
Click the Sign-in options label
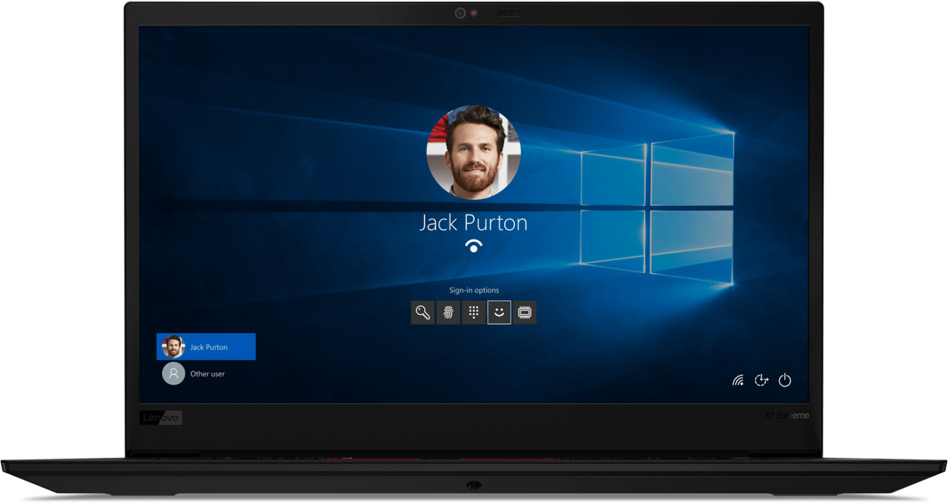[x=473, y=290]
